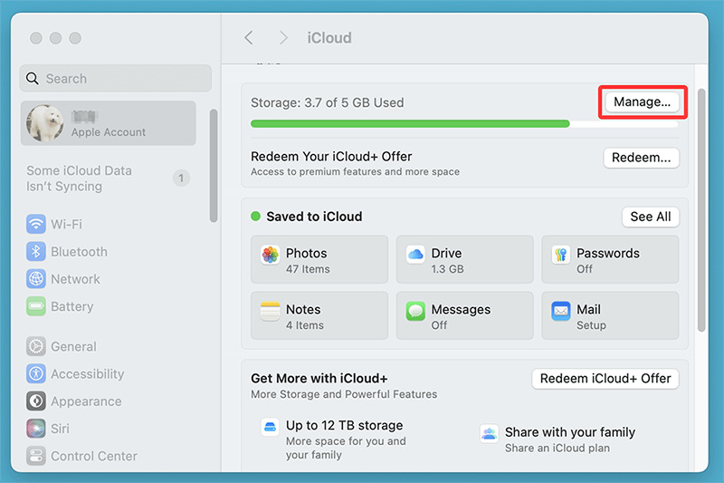Click 'More space for you and your family'
The width and height of the screenshot is (724, 483).
coord(346,448)
